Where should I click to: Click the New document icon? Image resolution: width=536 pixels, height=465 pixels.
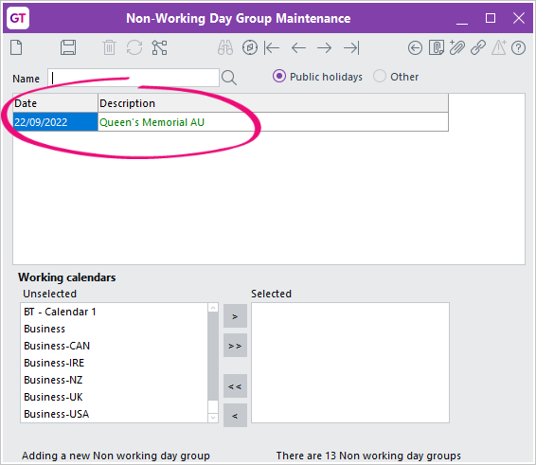coord(16,47)
